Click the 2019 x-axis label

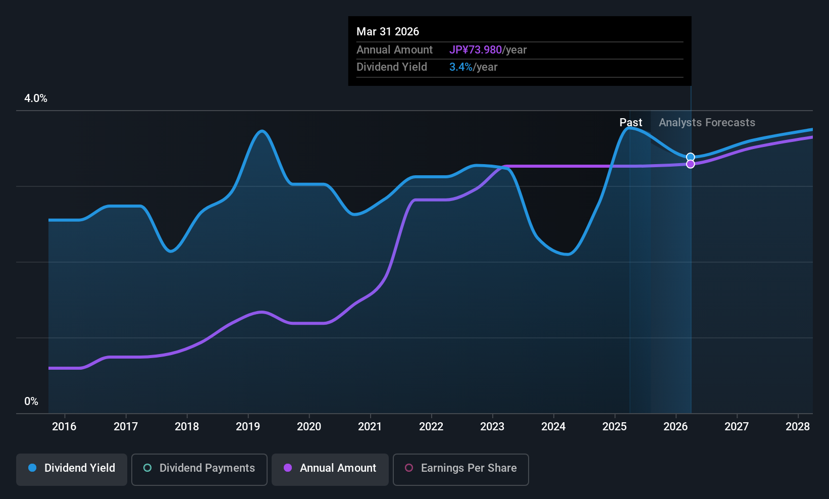point(248,427)
